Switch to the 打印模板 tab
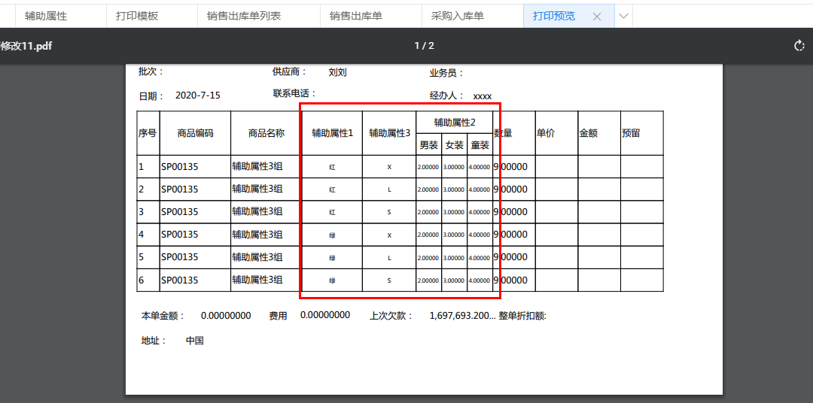The height and width of the screenshot is (403, 813). [137, 16]
